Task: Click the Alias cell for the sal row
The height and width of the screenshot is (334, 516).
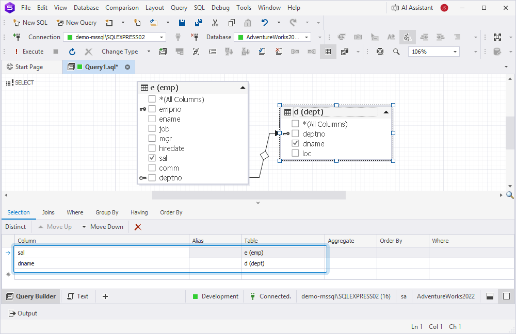Action: tap(215, 253)
